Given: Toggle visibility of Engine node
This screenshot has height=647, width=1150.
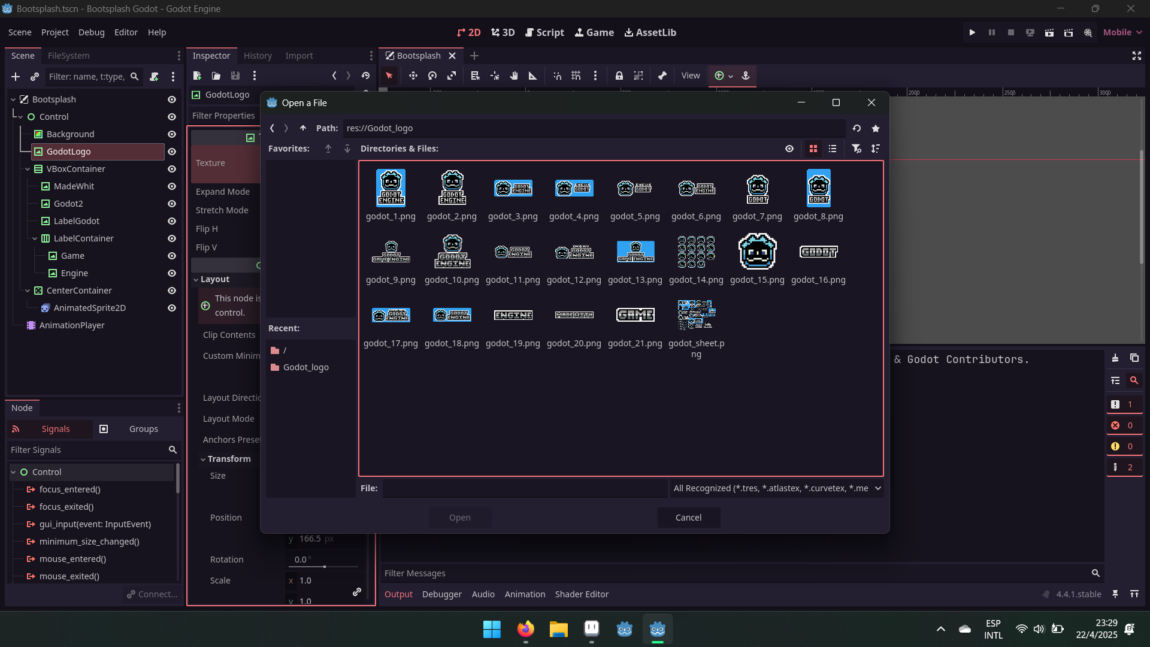Looking at the screenshot, I should coord(172,273).
